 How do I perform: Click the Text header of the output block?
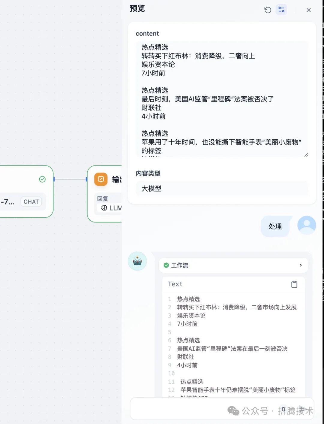[175, 284]
